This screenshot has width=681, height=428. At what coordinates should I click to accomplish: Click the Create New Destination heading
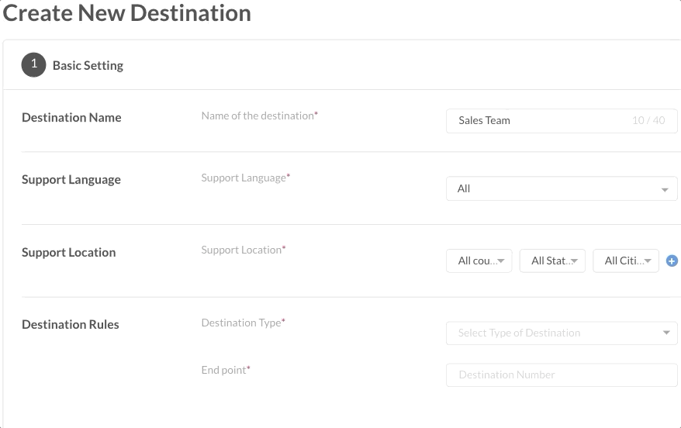(x=128, y=13)
